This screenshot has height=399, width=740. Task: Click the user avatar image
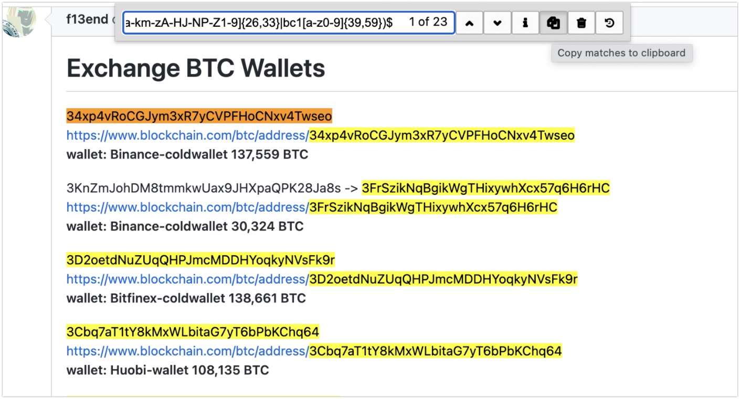(19, 22)
